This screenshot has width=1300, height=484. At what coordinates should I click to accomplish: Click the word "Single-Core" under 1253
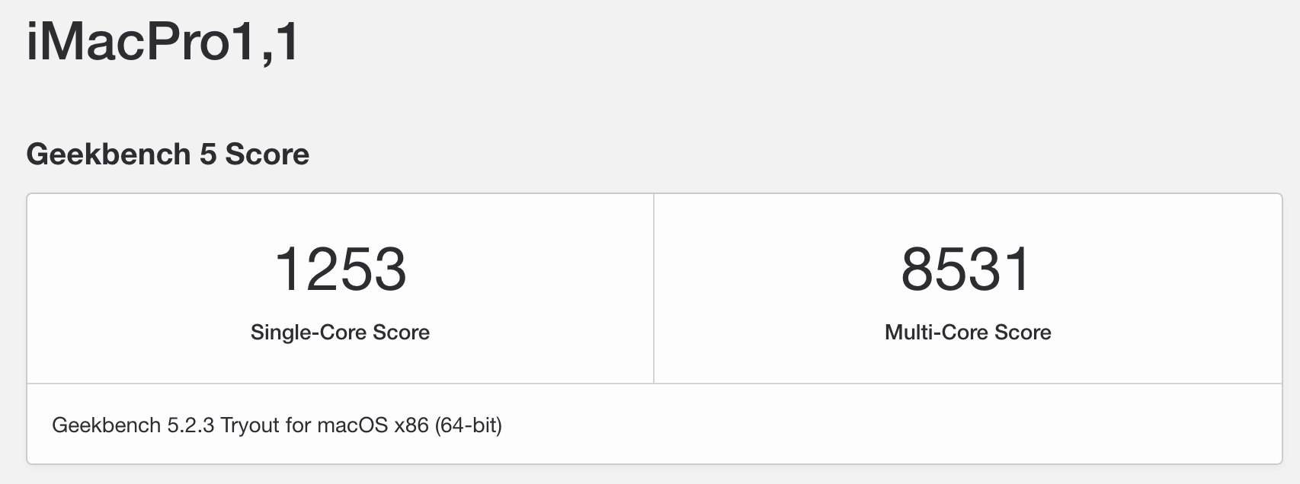(309, 333)
